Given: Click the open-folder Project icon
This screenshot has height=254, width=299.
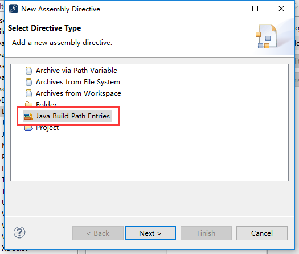Looking at the screenshot, I should click(28, 128).
